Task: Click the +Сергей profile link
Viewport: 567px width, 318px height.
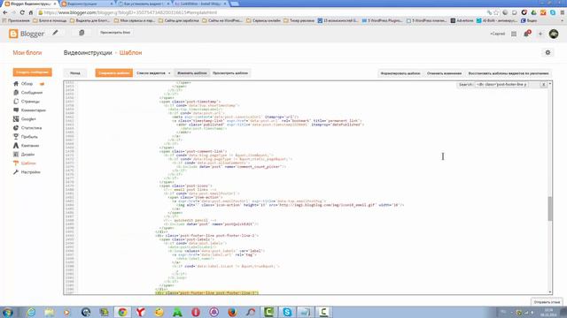Action: [x=498, y=34]
